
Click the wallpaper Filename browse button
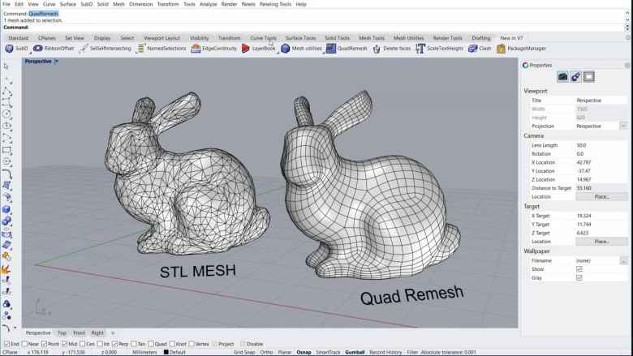click(623, 260)
